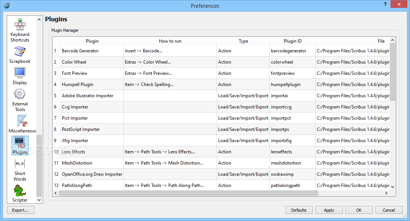Viewport: 410px width, 221px height.
Task: Click the 'colorwheel' plugin ID cell
Action: click(293, 62)
